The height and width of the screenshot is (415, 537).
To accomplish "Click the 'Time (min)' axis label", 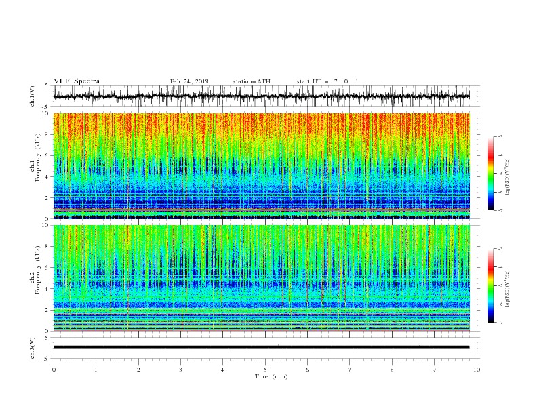I will coord(271,376).
